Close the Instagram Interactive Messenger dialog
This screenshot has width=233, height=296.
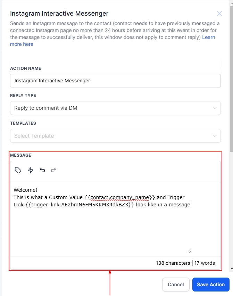click(x=219, y=14)
